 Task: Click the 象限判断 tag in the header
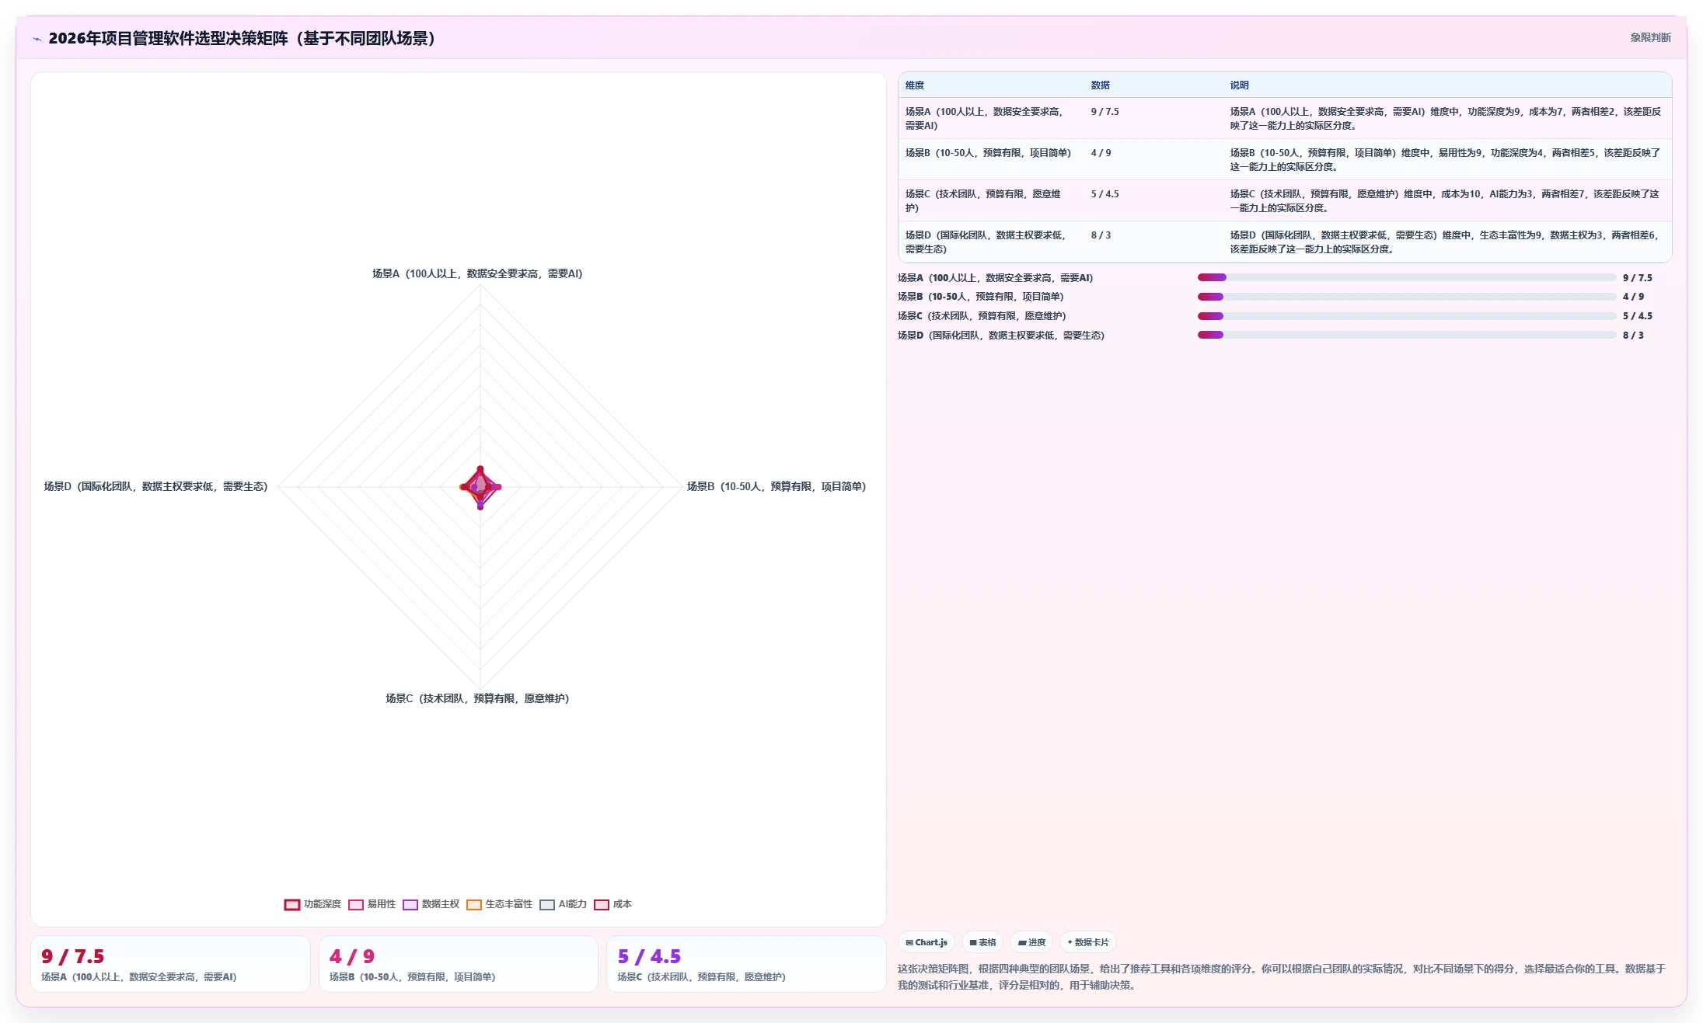click(x=1650, y=37)
